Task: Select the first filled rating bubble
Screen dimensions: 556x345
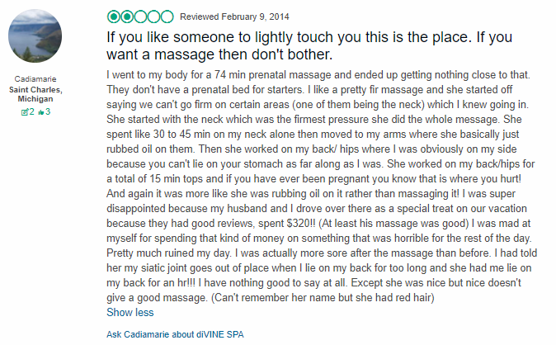Action: [x=114, y=17]
